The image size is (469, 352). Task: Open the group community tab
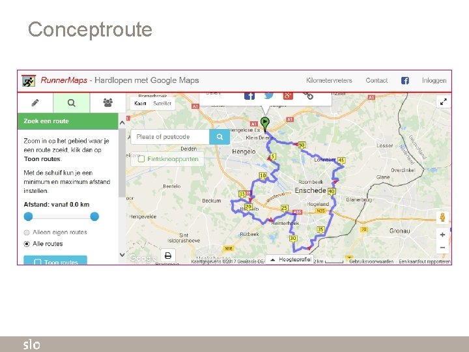[107, 103]
